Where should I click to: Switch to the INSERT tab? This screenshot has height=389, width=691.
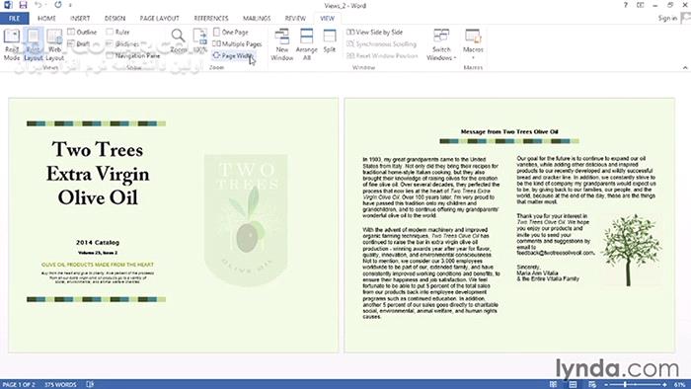(80, 18)
